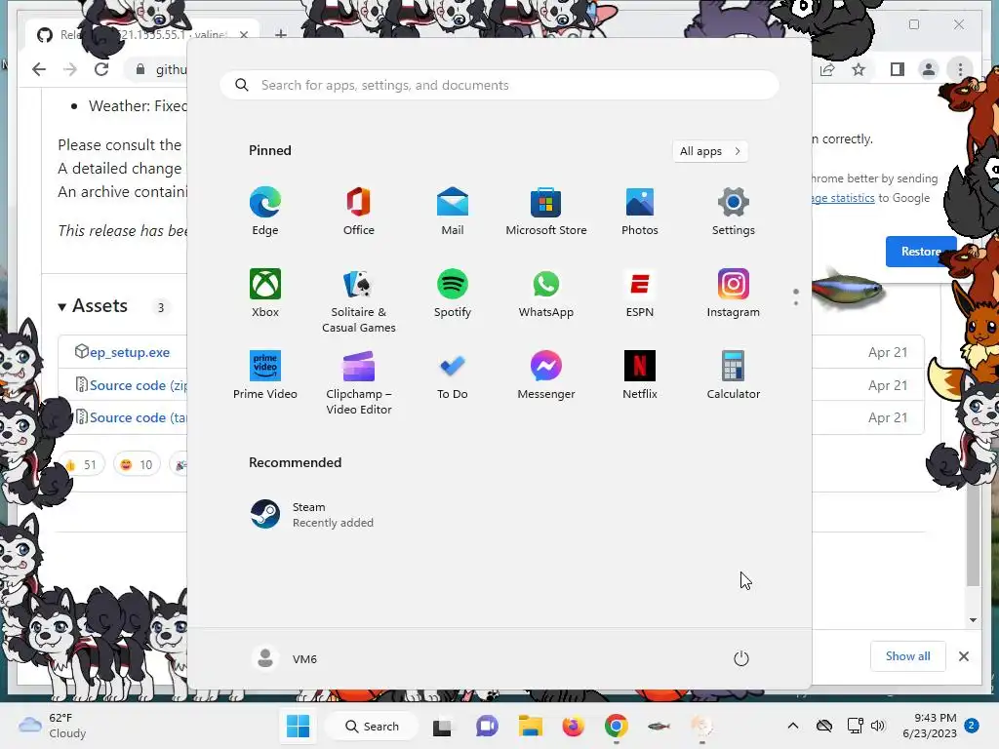Open WhatsApp
This screenshot has height=749, width=999.
point(546,293)
